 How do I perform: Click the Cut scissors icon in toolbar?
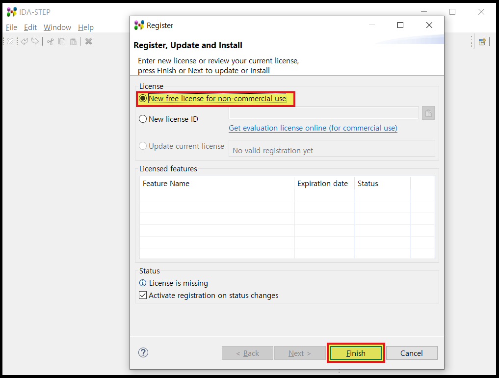pos(50,41)
